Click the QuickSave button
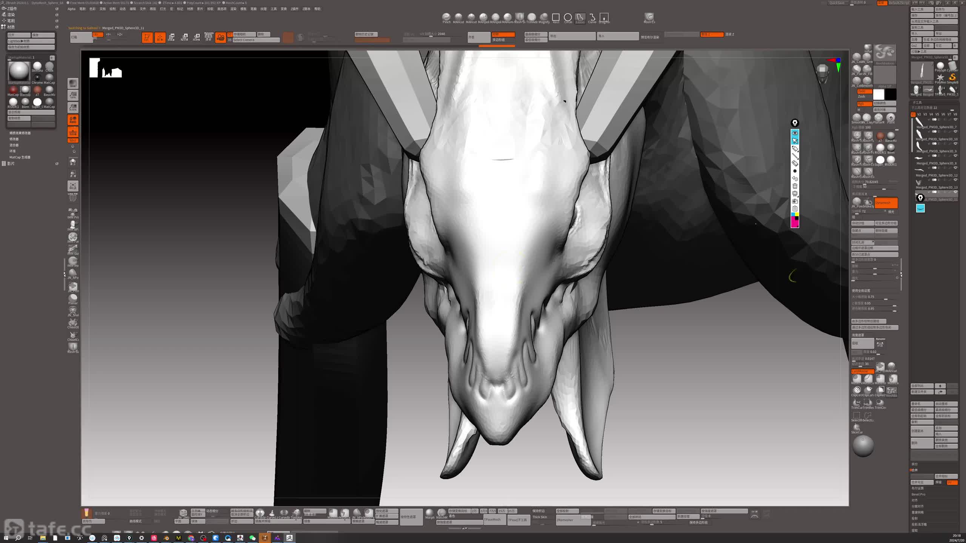Image resolution: width=966 pixels, height=543 pixels. tap(837, 3)
